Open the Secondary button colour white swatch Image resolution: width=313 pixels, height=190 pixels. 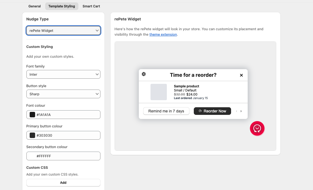click(32, 156)
